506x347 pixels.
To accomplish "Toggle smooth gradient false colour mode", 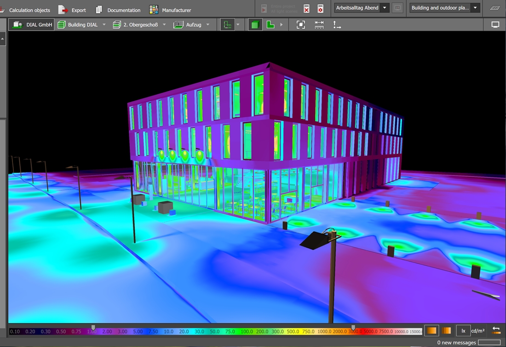I will (x=431, y=330).
